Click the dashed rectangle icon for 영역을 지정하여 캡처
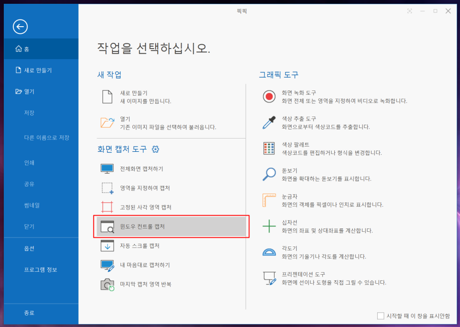The image size is (460, 327). [107, 188]
